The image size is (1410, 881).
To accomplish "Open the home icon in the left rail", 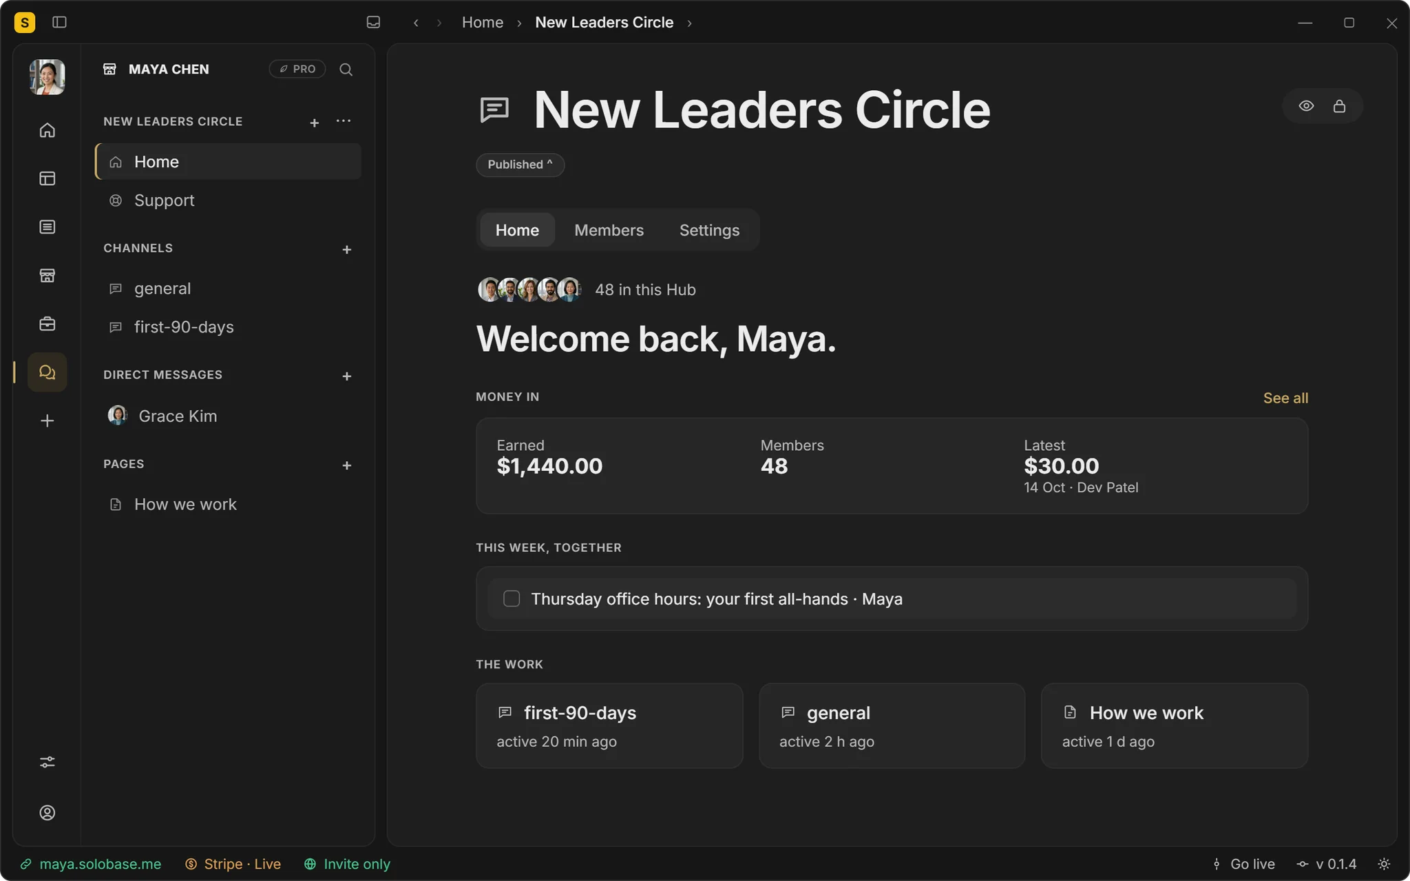I will 48,130.
